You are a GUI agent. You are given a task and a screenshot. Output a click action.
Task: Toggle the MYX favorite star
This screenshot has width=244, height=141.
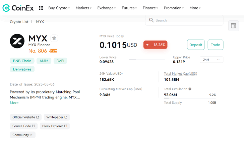coord(54,38)
